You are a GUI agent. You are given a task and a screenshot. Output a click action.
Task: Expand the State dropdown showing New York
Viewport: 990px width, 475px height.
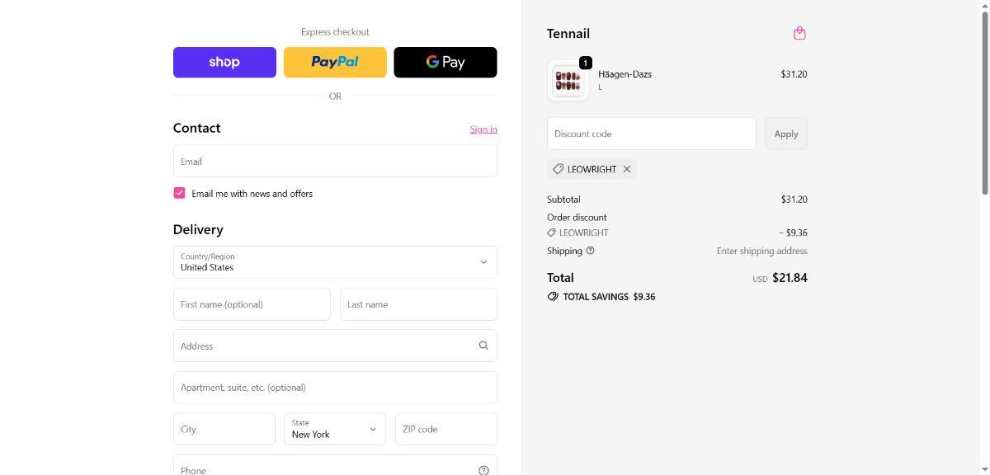(x=335, y=429)
